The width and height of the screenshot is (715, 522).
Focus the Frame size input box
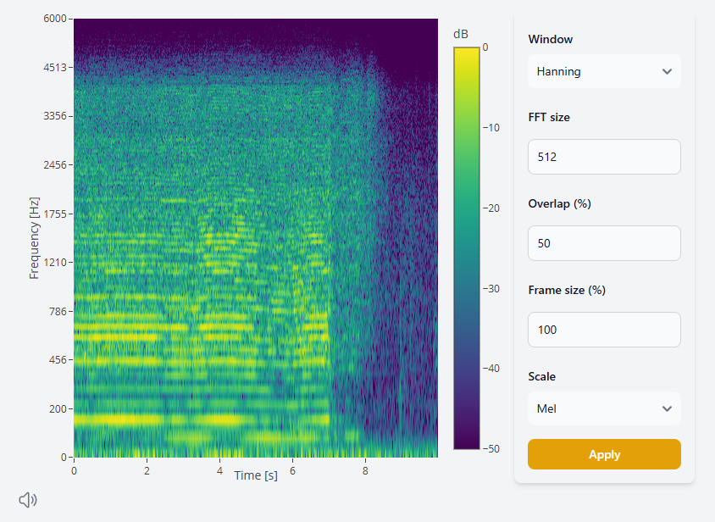(x=603, y=330)
